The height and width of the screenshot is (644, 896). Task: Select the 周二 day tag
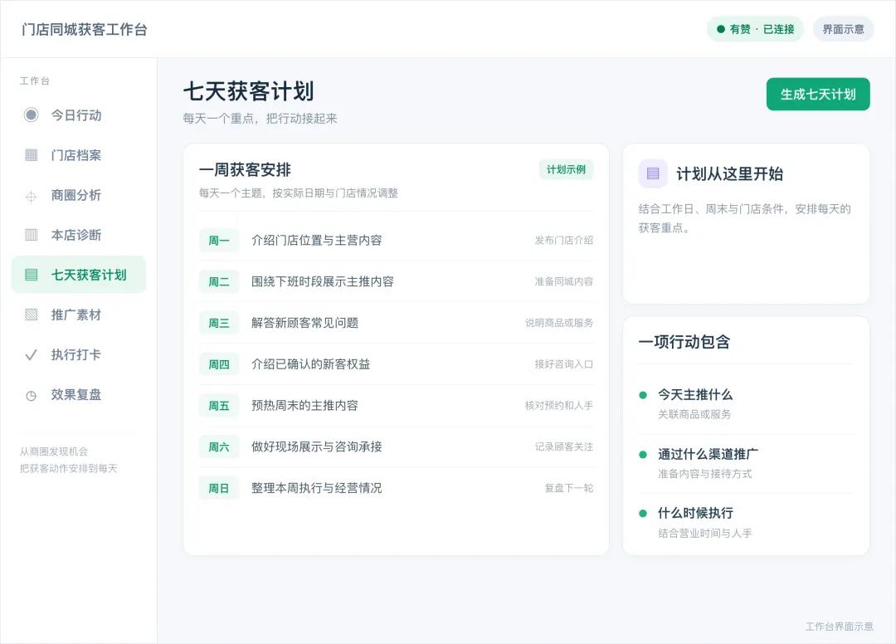point(219,281)
